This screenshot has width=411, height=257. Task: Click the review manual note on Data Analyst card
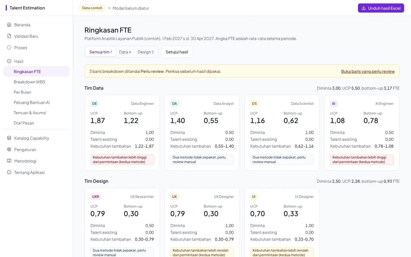(x=202, y=160)
